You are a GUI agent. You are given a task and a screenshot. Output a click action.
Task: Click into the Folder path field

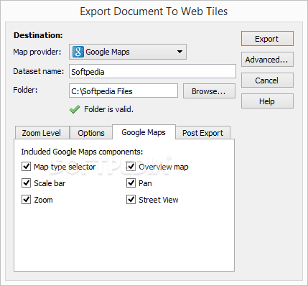click(123, 91)
